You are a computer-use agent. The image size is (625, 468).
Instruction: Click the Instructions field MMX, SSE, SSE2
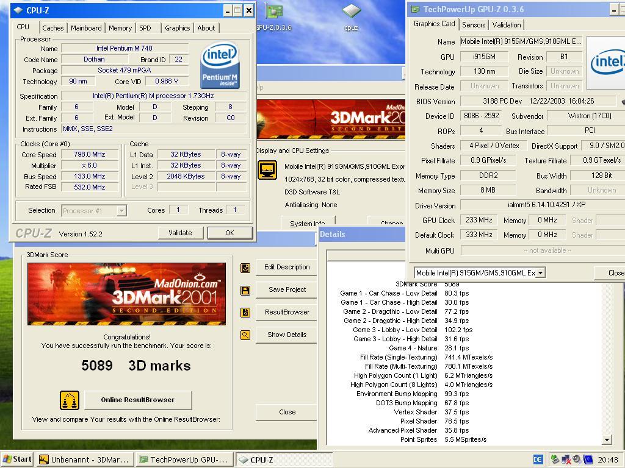[153, 129]
